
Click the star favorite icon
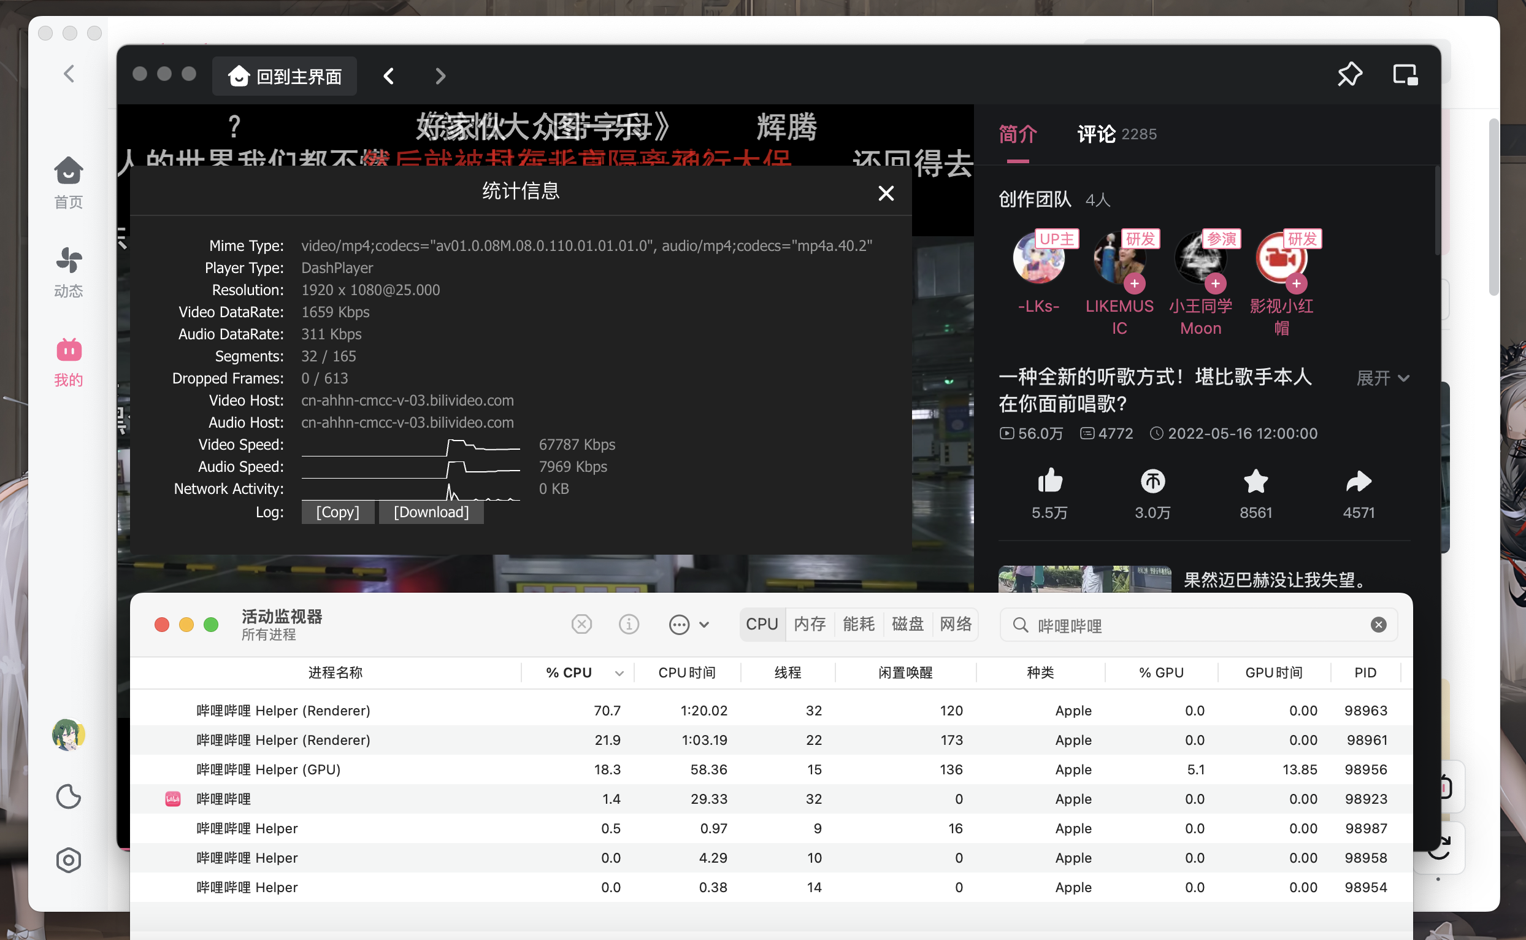pos(1256,481)
